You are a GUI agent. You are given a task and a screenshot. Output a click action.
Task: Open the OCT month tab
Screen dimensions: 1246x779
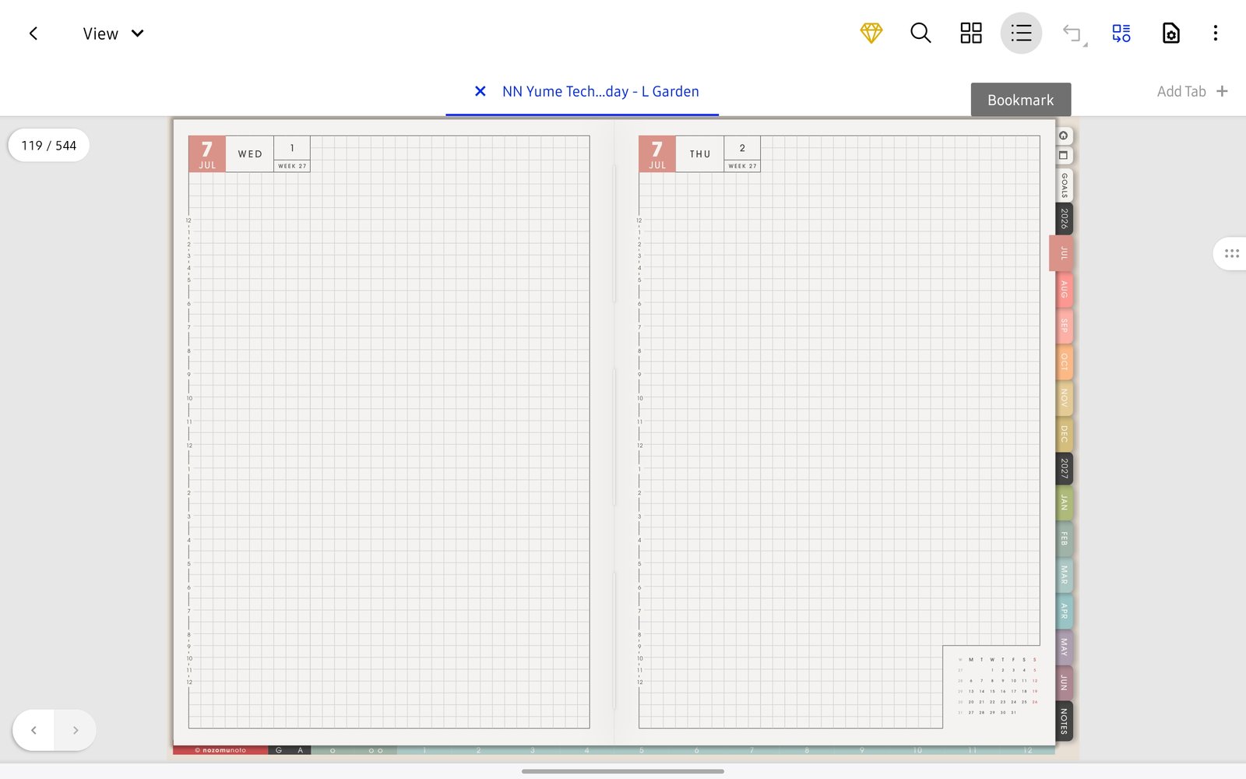pyautogui.click(x=1065, y=362)
